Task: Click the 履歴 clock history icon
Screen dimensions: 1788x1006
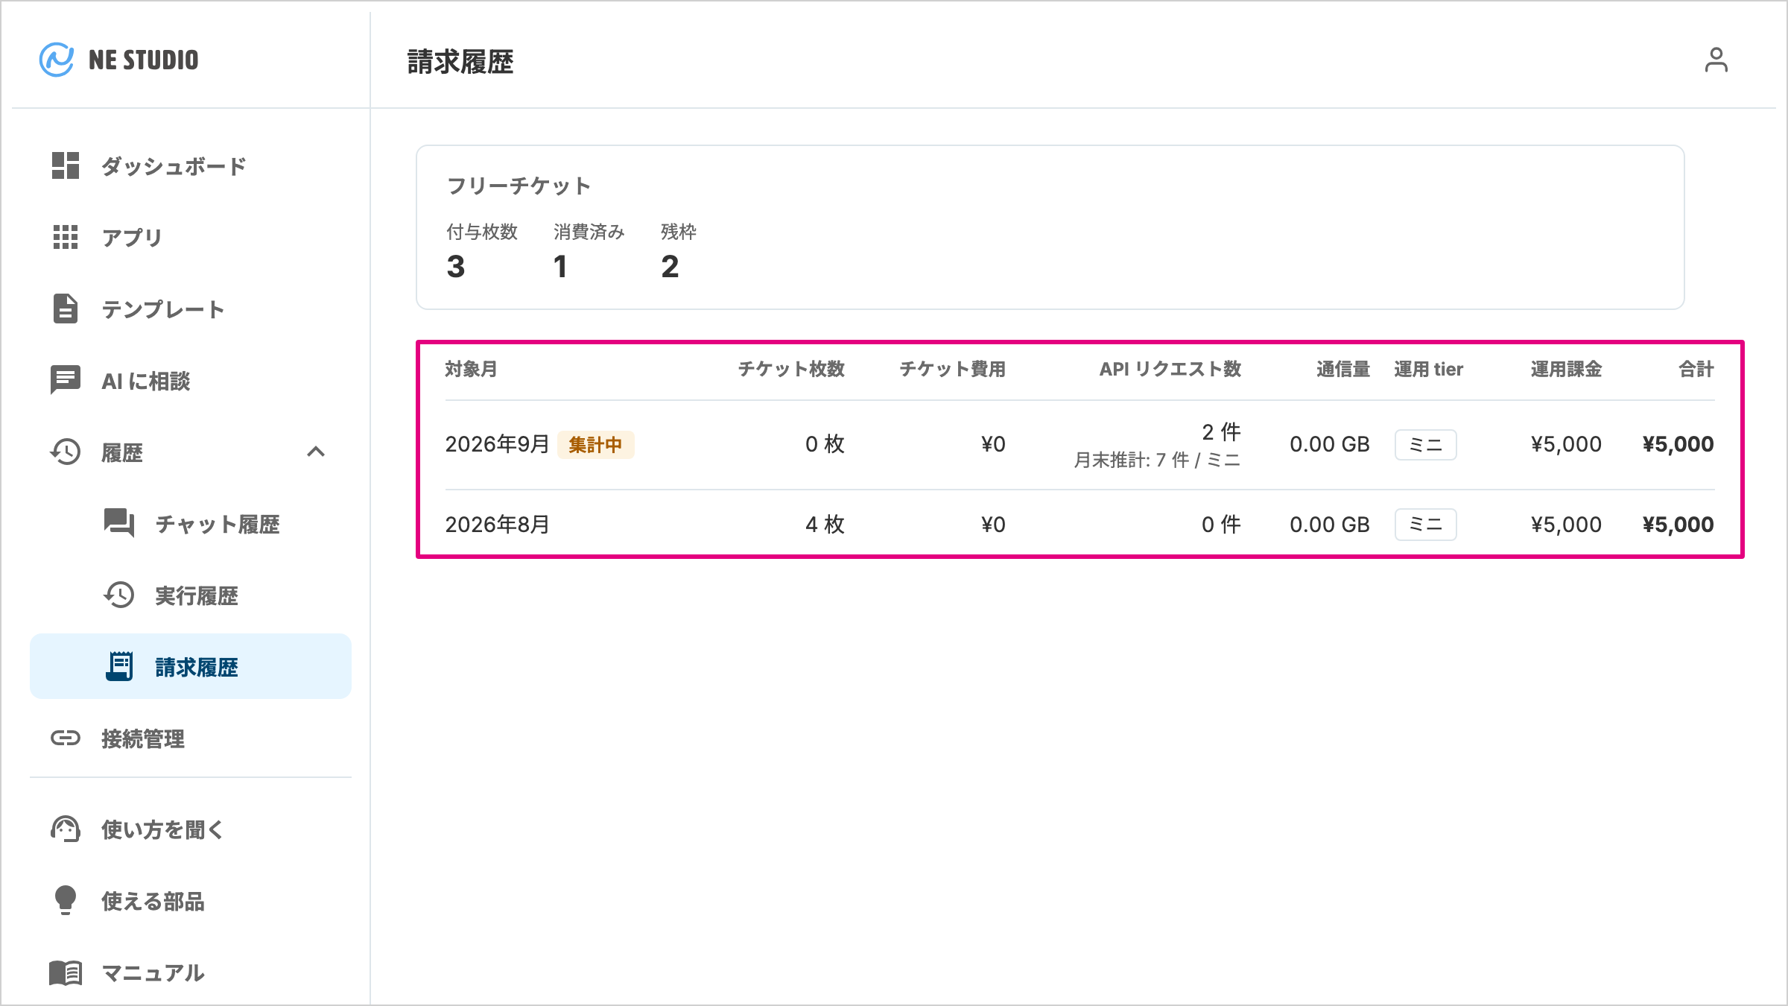Action: click(x=66, y=452)
